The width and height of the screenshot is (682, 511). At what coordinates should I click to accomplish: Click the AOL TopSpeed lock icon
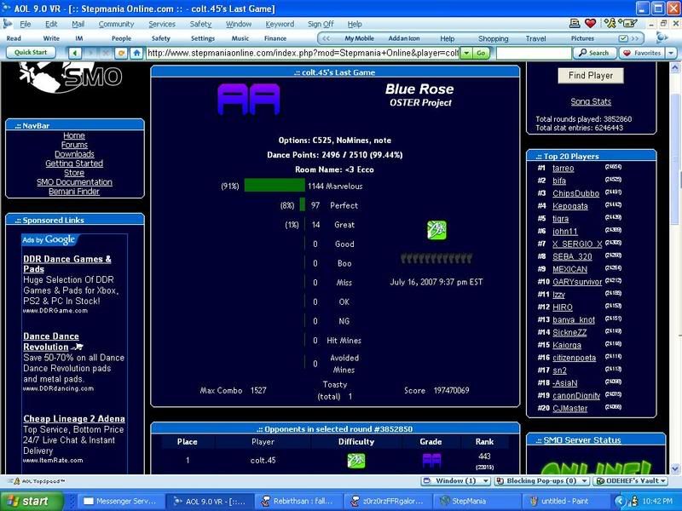point(17,481)
